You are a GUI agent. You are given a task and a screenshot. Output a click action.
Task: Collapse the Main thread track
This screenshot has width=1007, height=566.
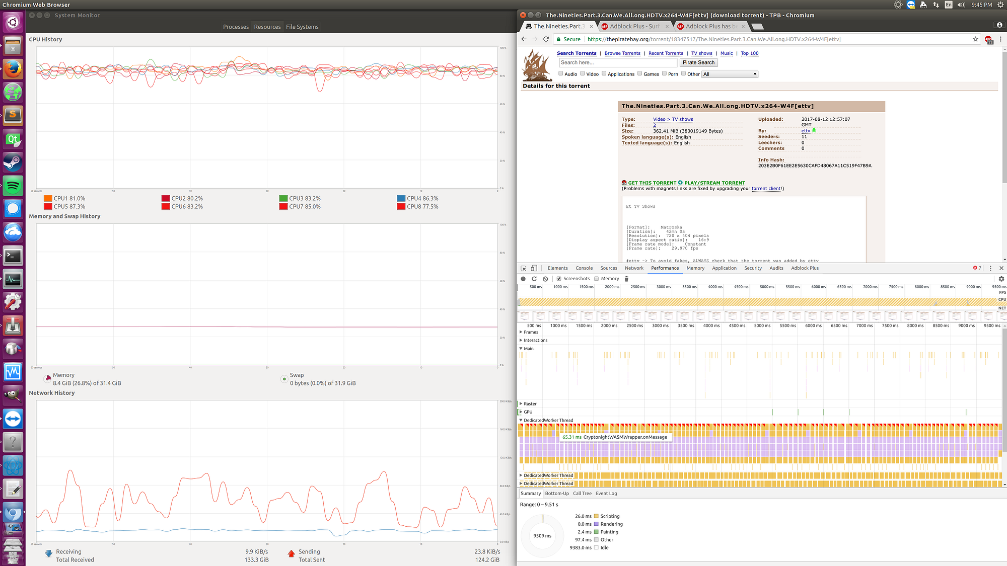(x=521, y=349)
